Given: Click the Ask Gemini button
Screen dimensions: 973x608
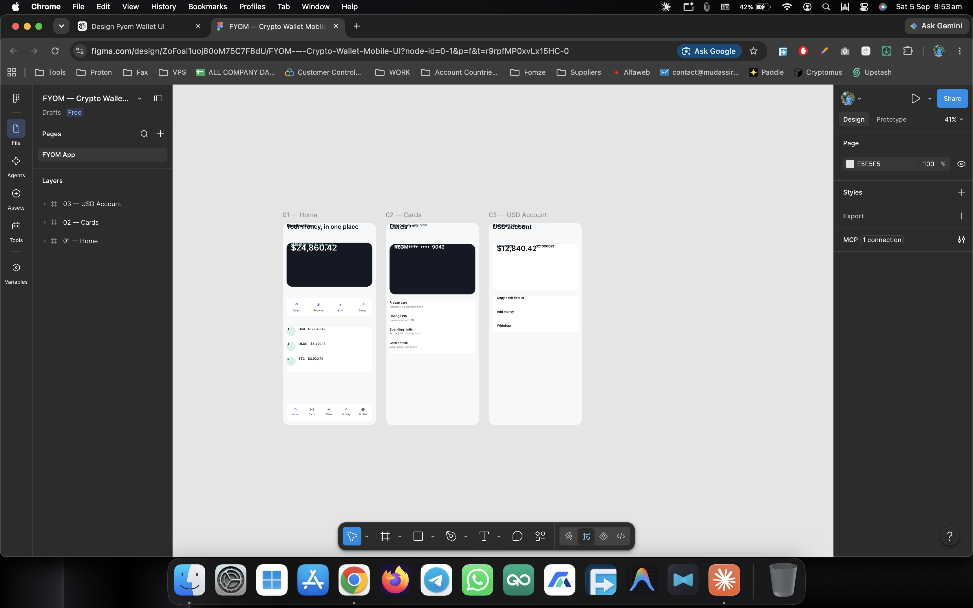Looking at the screenshot, I should click(x=937, y=26).
